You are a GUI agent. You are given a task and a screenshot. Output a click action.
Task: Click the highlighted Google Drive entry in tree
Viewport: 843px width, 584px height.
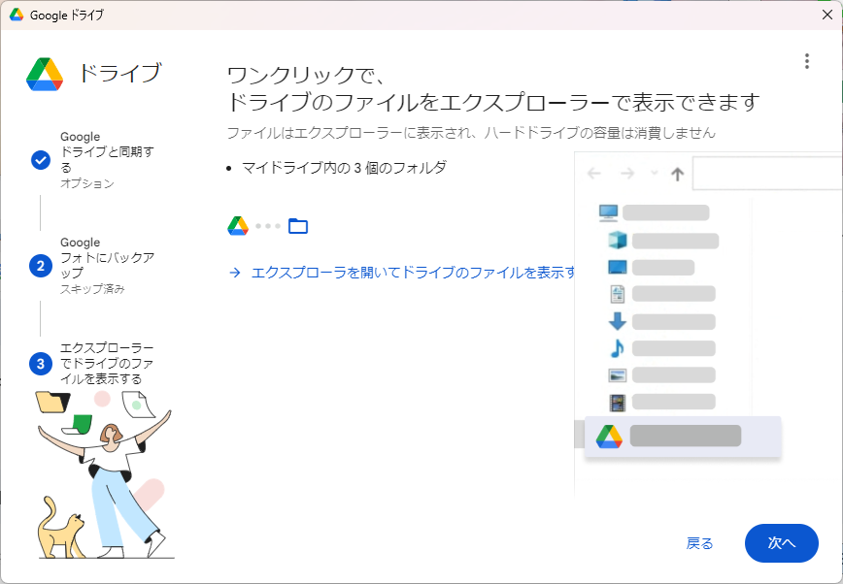click(682, 437)
